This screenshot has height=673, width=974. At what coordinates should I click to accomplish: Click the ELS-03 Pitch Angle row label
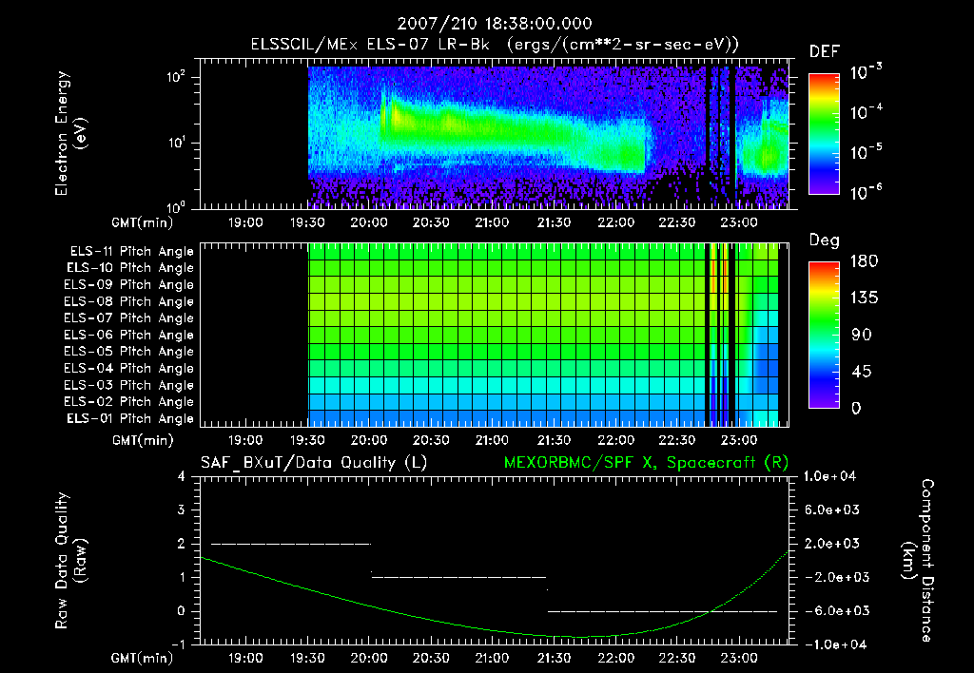click(x=129, y=386)
